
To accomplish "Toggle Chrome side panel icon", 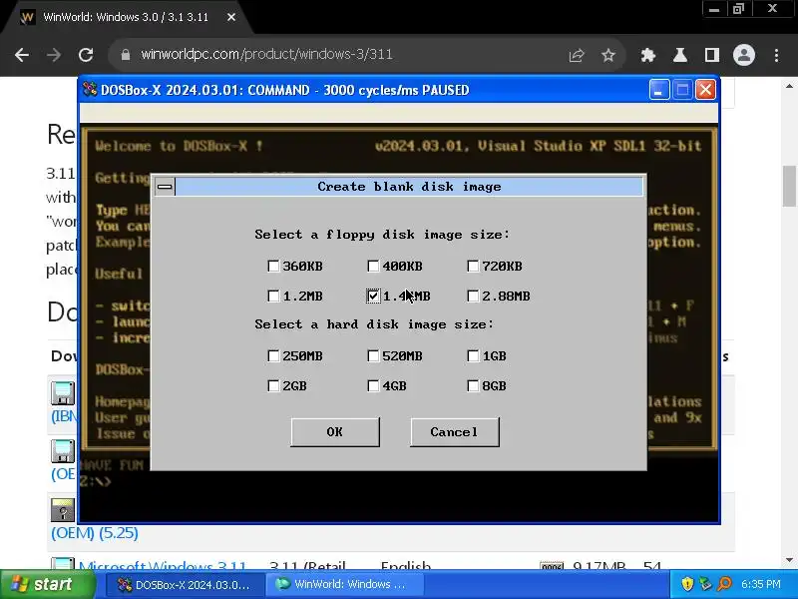I will coord(712,55).
